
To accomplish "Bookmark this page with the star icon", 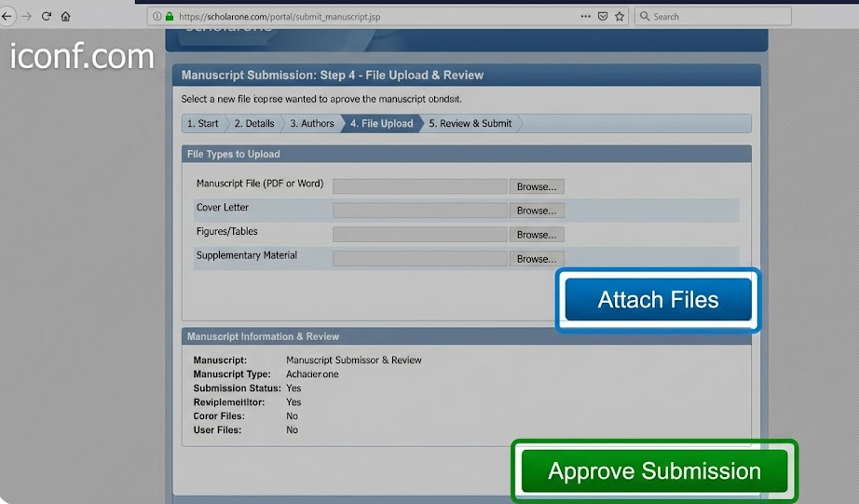I will (x=620, y=17).
